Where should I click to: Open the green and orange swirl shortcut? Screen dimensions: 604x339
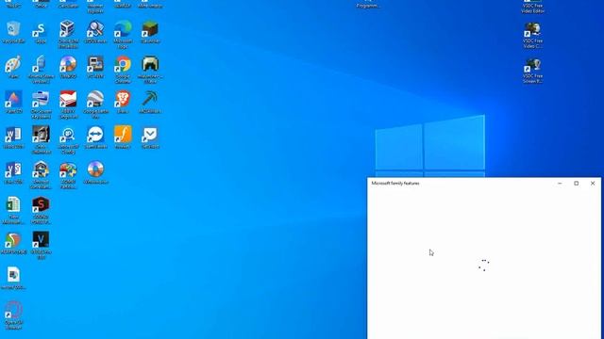pos(13,241)
